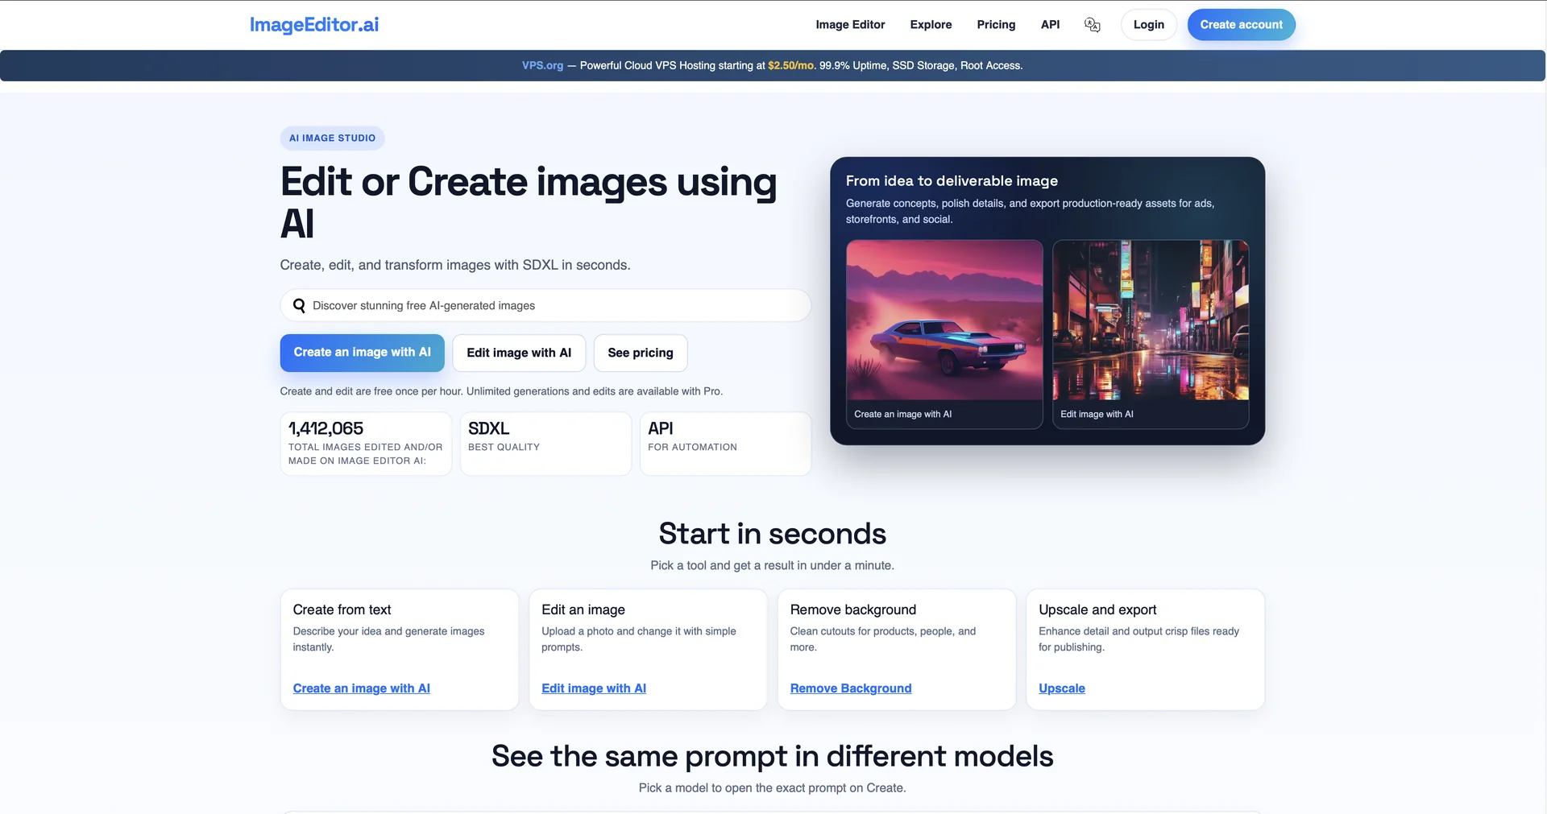Open the neon city street thumbnail

click(1151, 320)
